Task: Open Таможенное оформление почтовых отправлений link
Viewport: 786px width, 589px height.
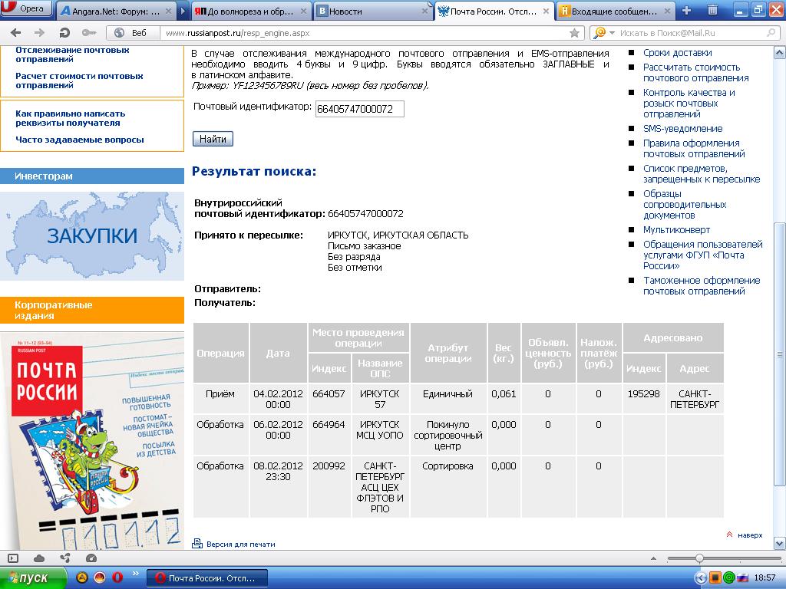Action: pos(702,286)
